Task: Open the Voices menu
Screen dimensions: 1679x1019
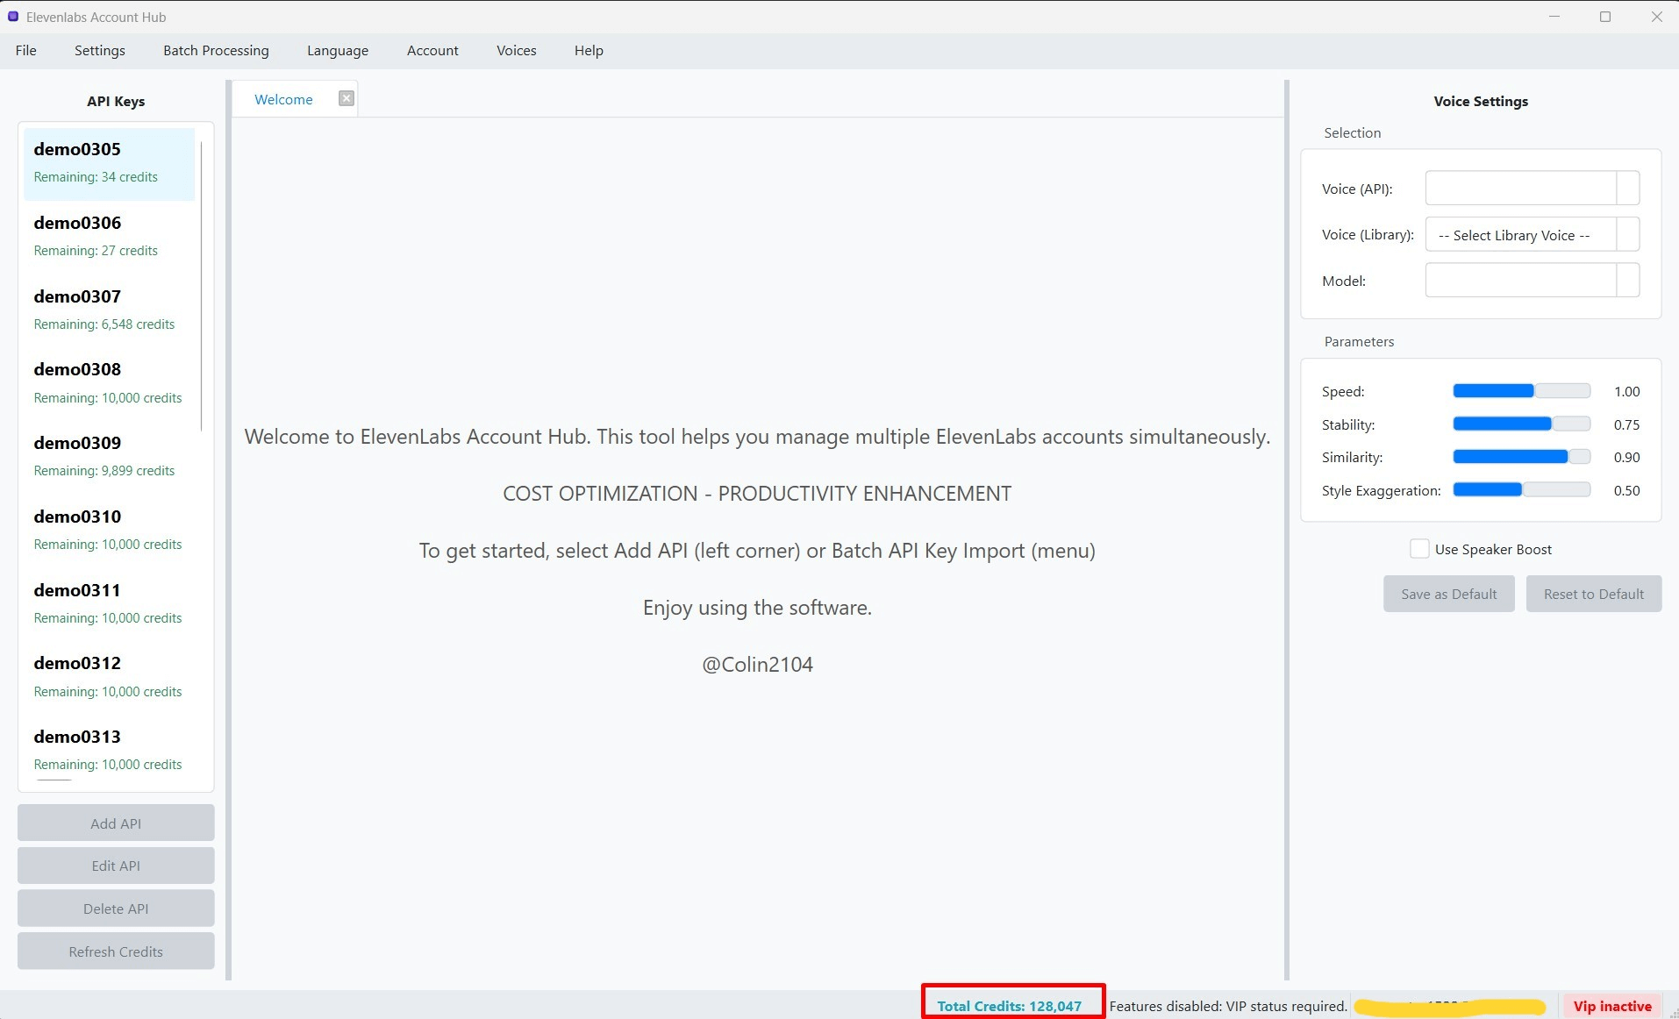Action: (517, 51)
